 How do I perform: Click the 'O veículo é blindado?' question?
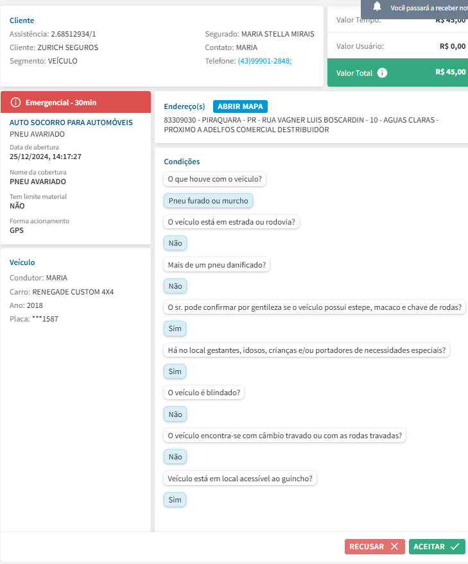click(204, 393)
